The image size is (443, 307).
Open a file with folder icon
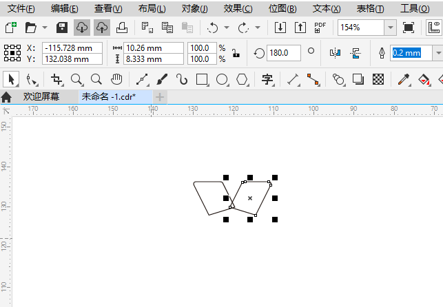click(30, 28)
